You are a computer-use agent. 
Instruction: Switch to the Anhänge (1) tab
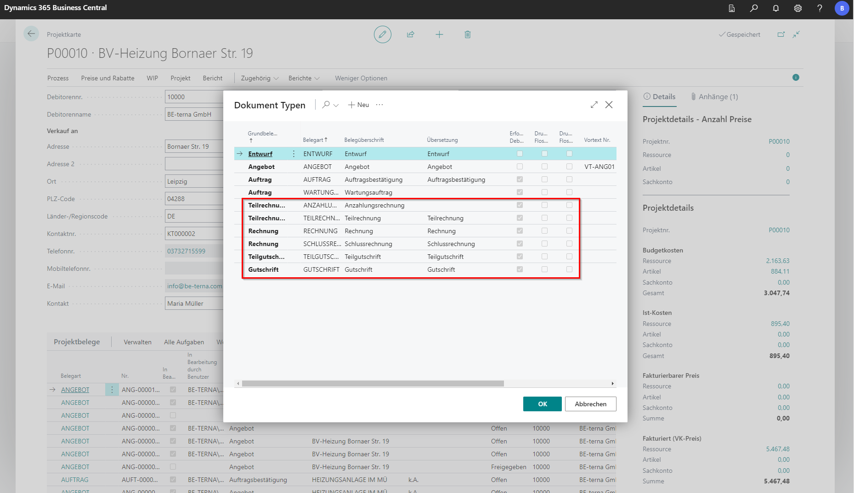coord(714,96)
